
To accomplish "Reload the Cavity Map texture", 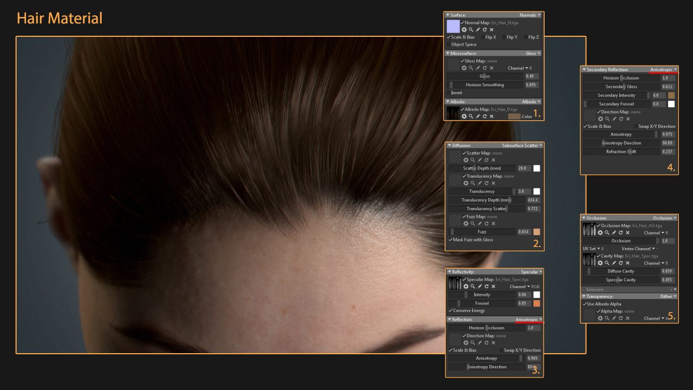I will pos(620,263).
